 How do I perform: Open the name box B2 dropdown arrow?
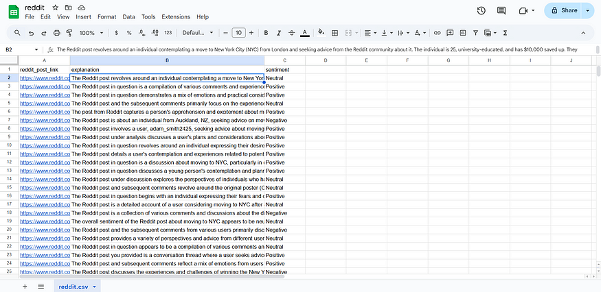tap(36, 50)
